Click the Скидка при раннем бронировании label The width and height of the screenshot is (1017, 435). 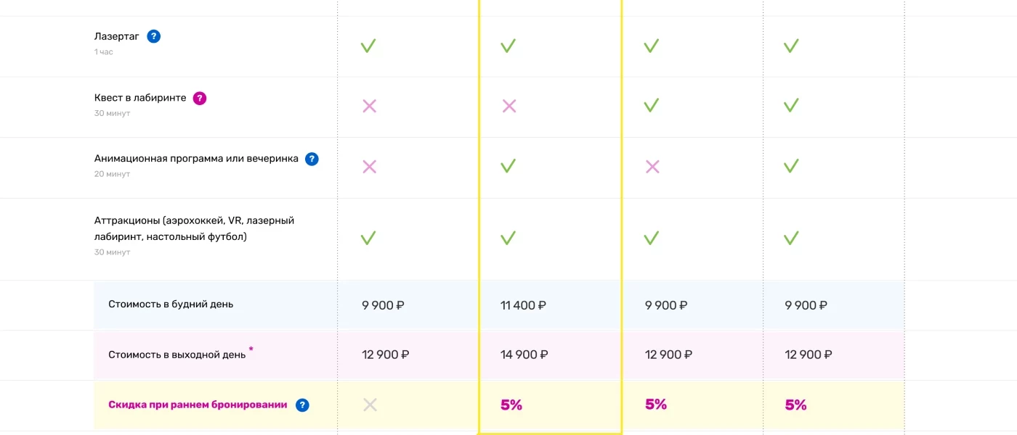(198, 405)
